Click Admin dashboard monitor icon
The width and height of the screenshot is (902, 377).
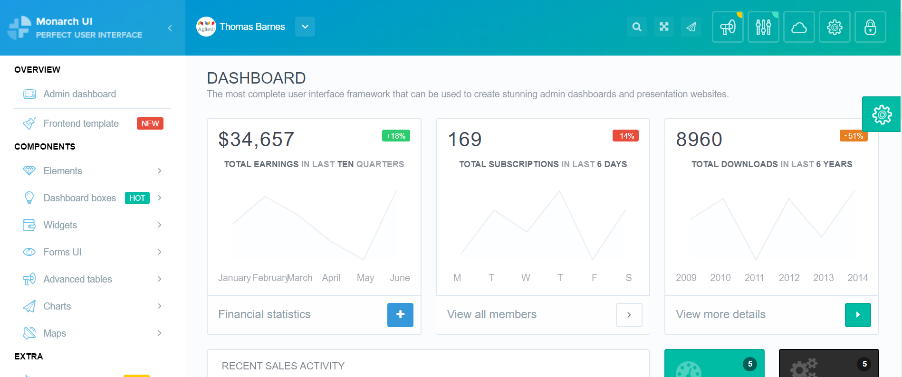(29, 94)
